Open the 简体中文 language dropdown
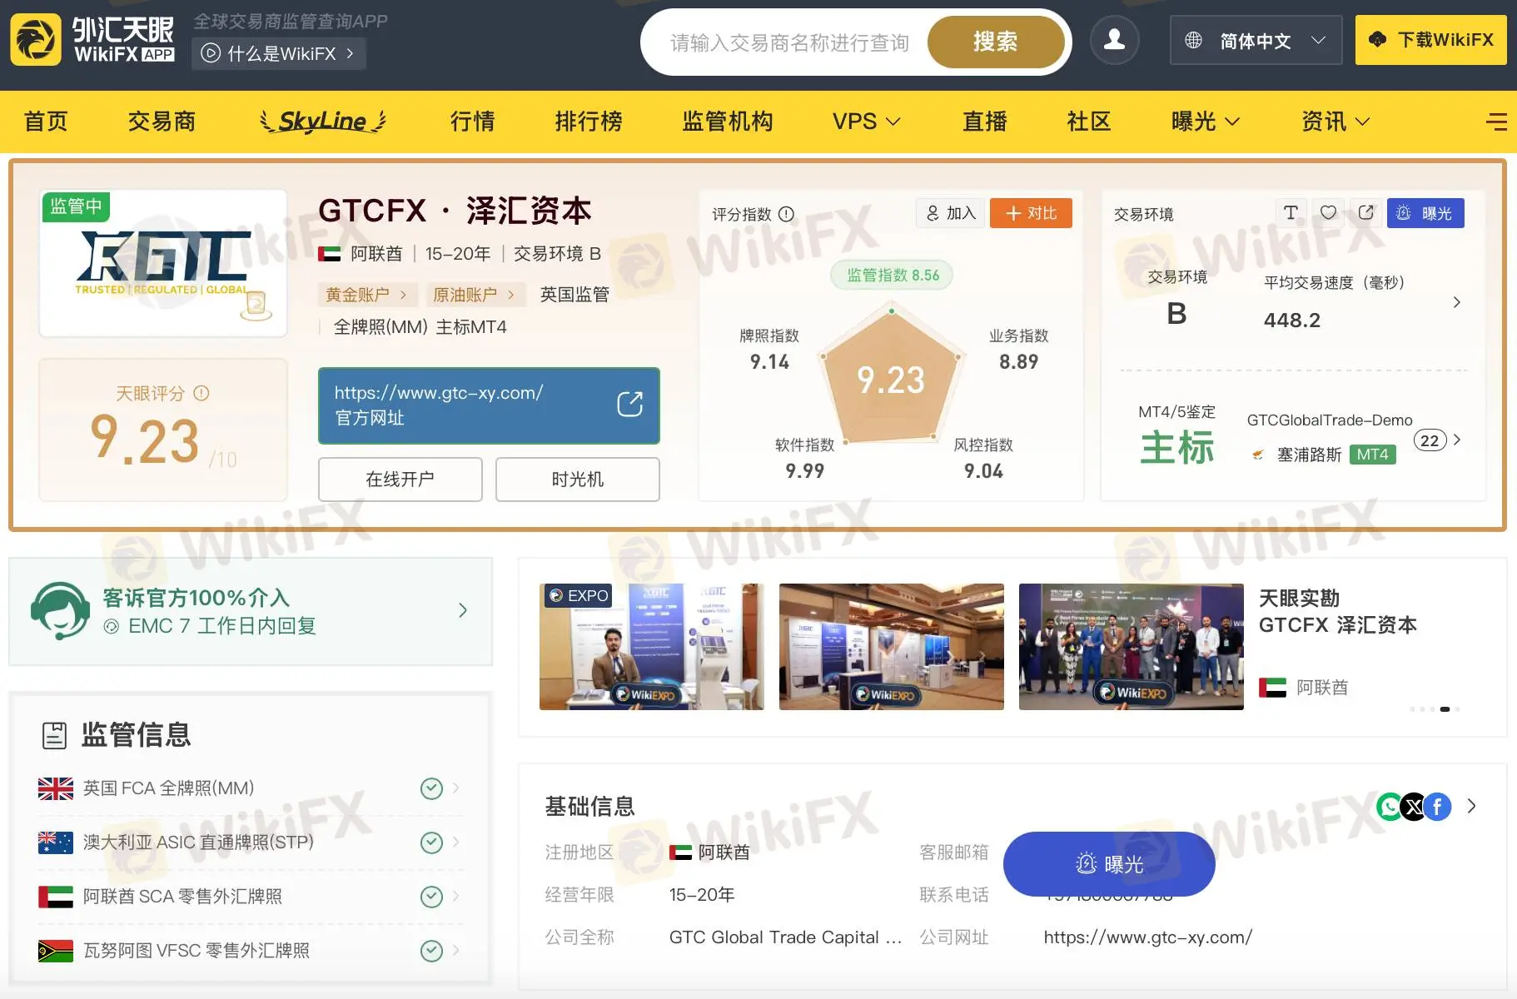The width and height of the screenshot is (1517, 999). 1256,40
